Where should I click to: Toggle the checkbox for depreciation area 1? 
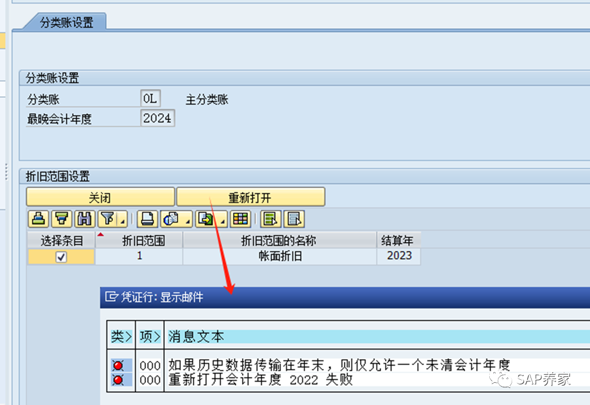tap(61, 257)
